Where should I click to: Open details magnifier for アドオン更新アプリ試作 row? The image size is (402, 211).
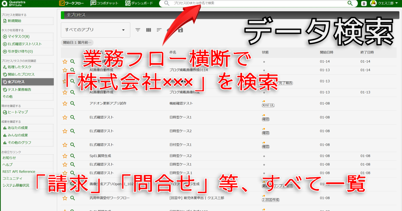(72, 103)
